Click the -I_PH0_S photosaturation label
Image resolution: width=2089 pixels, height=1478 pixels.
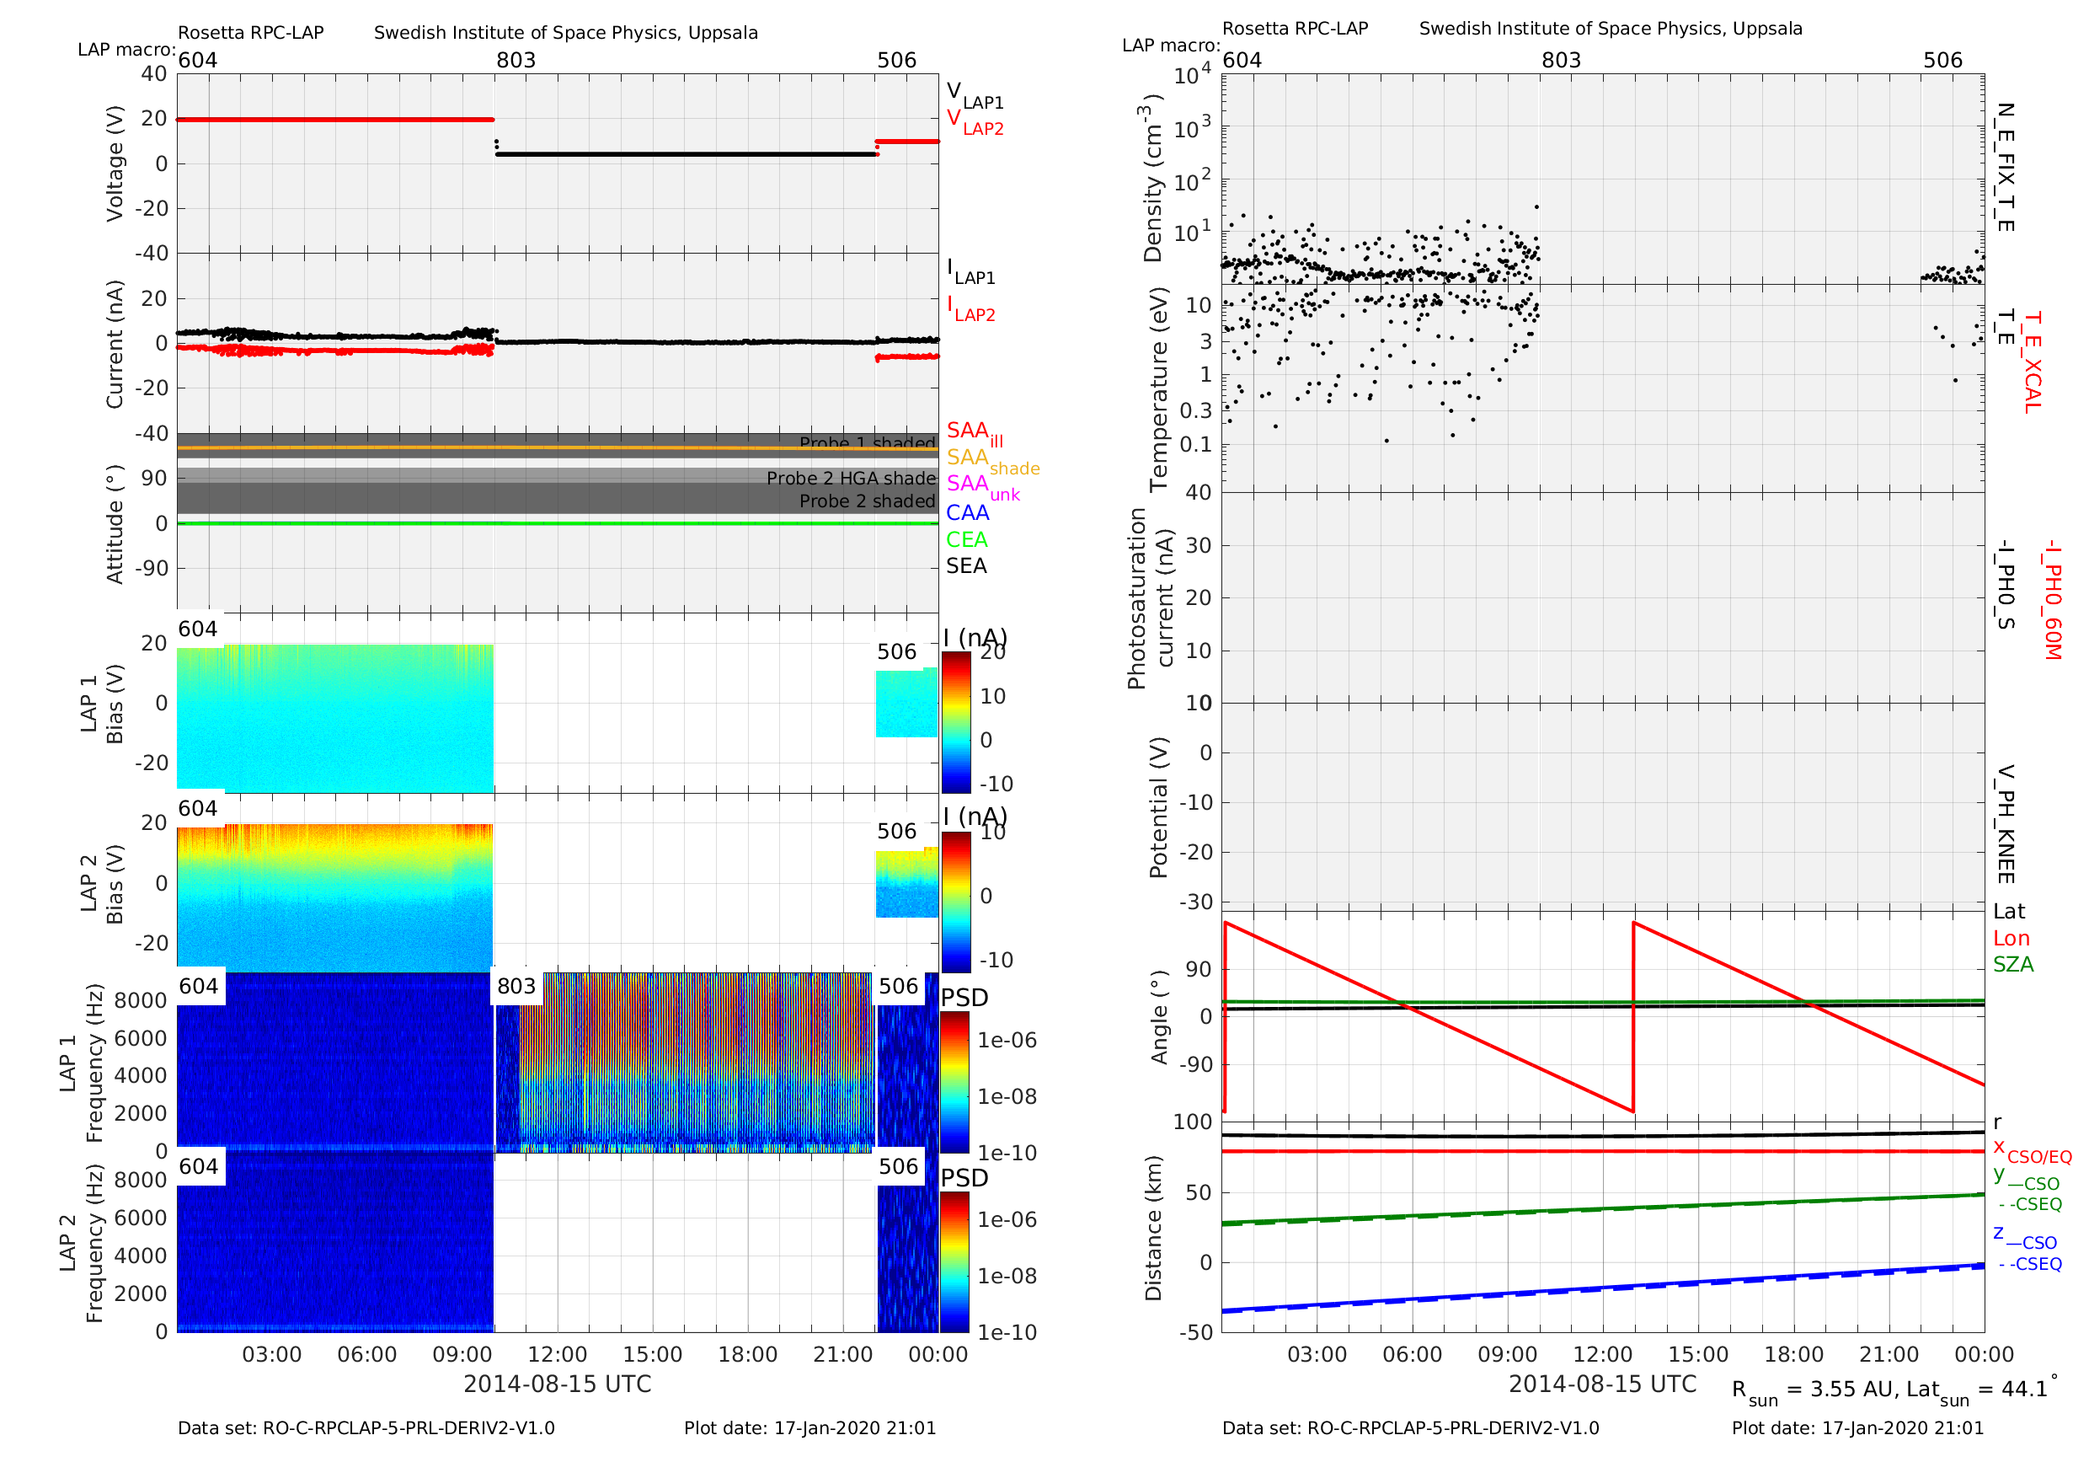pos(2006,585)
